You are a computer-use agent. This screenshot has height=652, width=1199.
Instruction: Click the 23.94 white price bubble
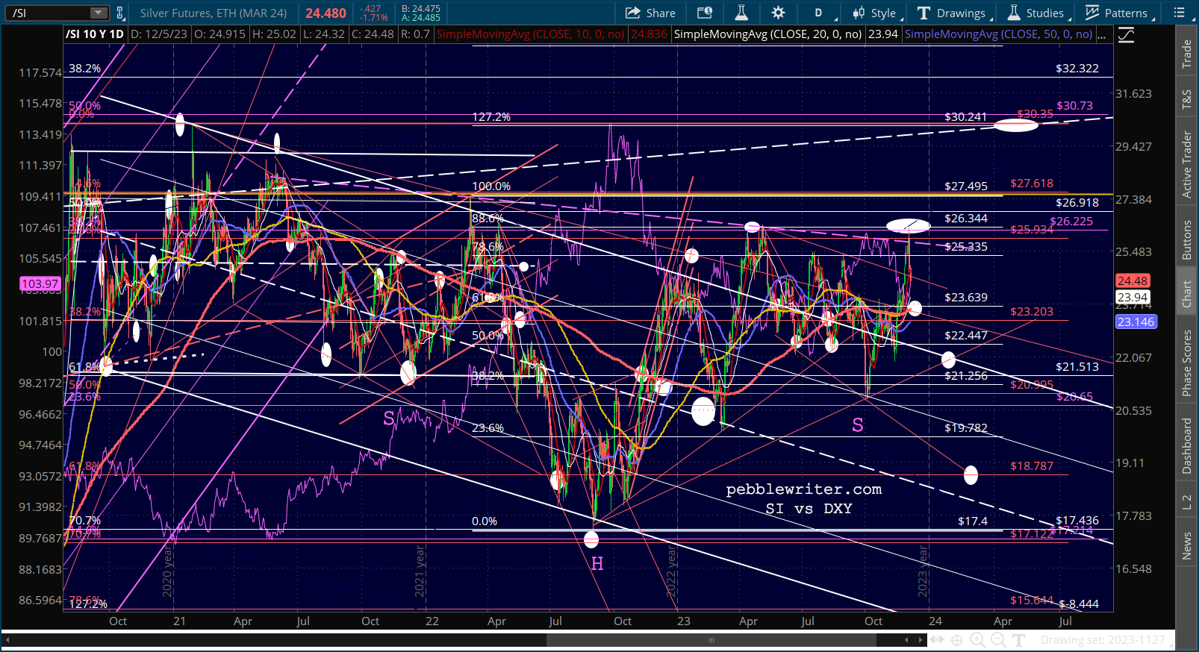tap(1133, 297)
